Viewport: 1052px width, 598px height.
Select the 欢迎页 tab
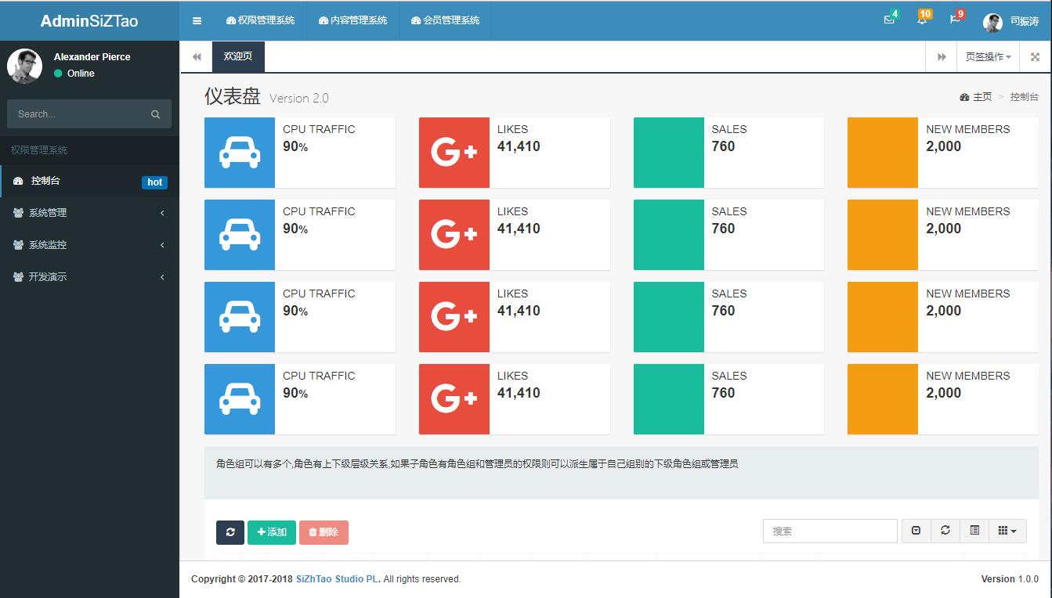click(238, 56)
